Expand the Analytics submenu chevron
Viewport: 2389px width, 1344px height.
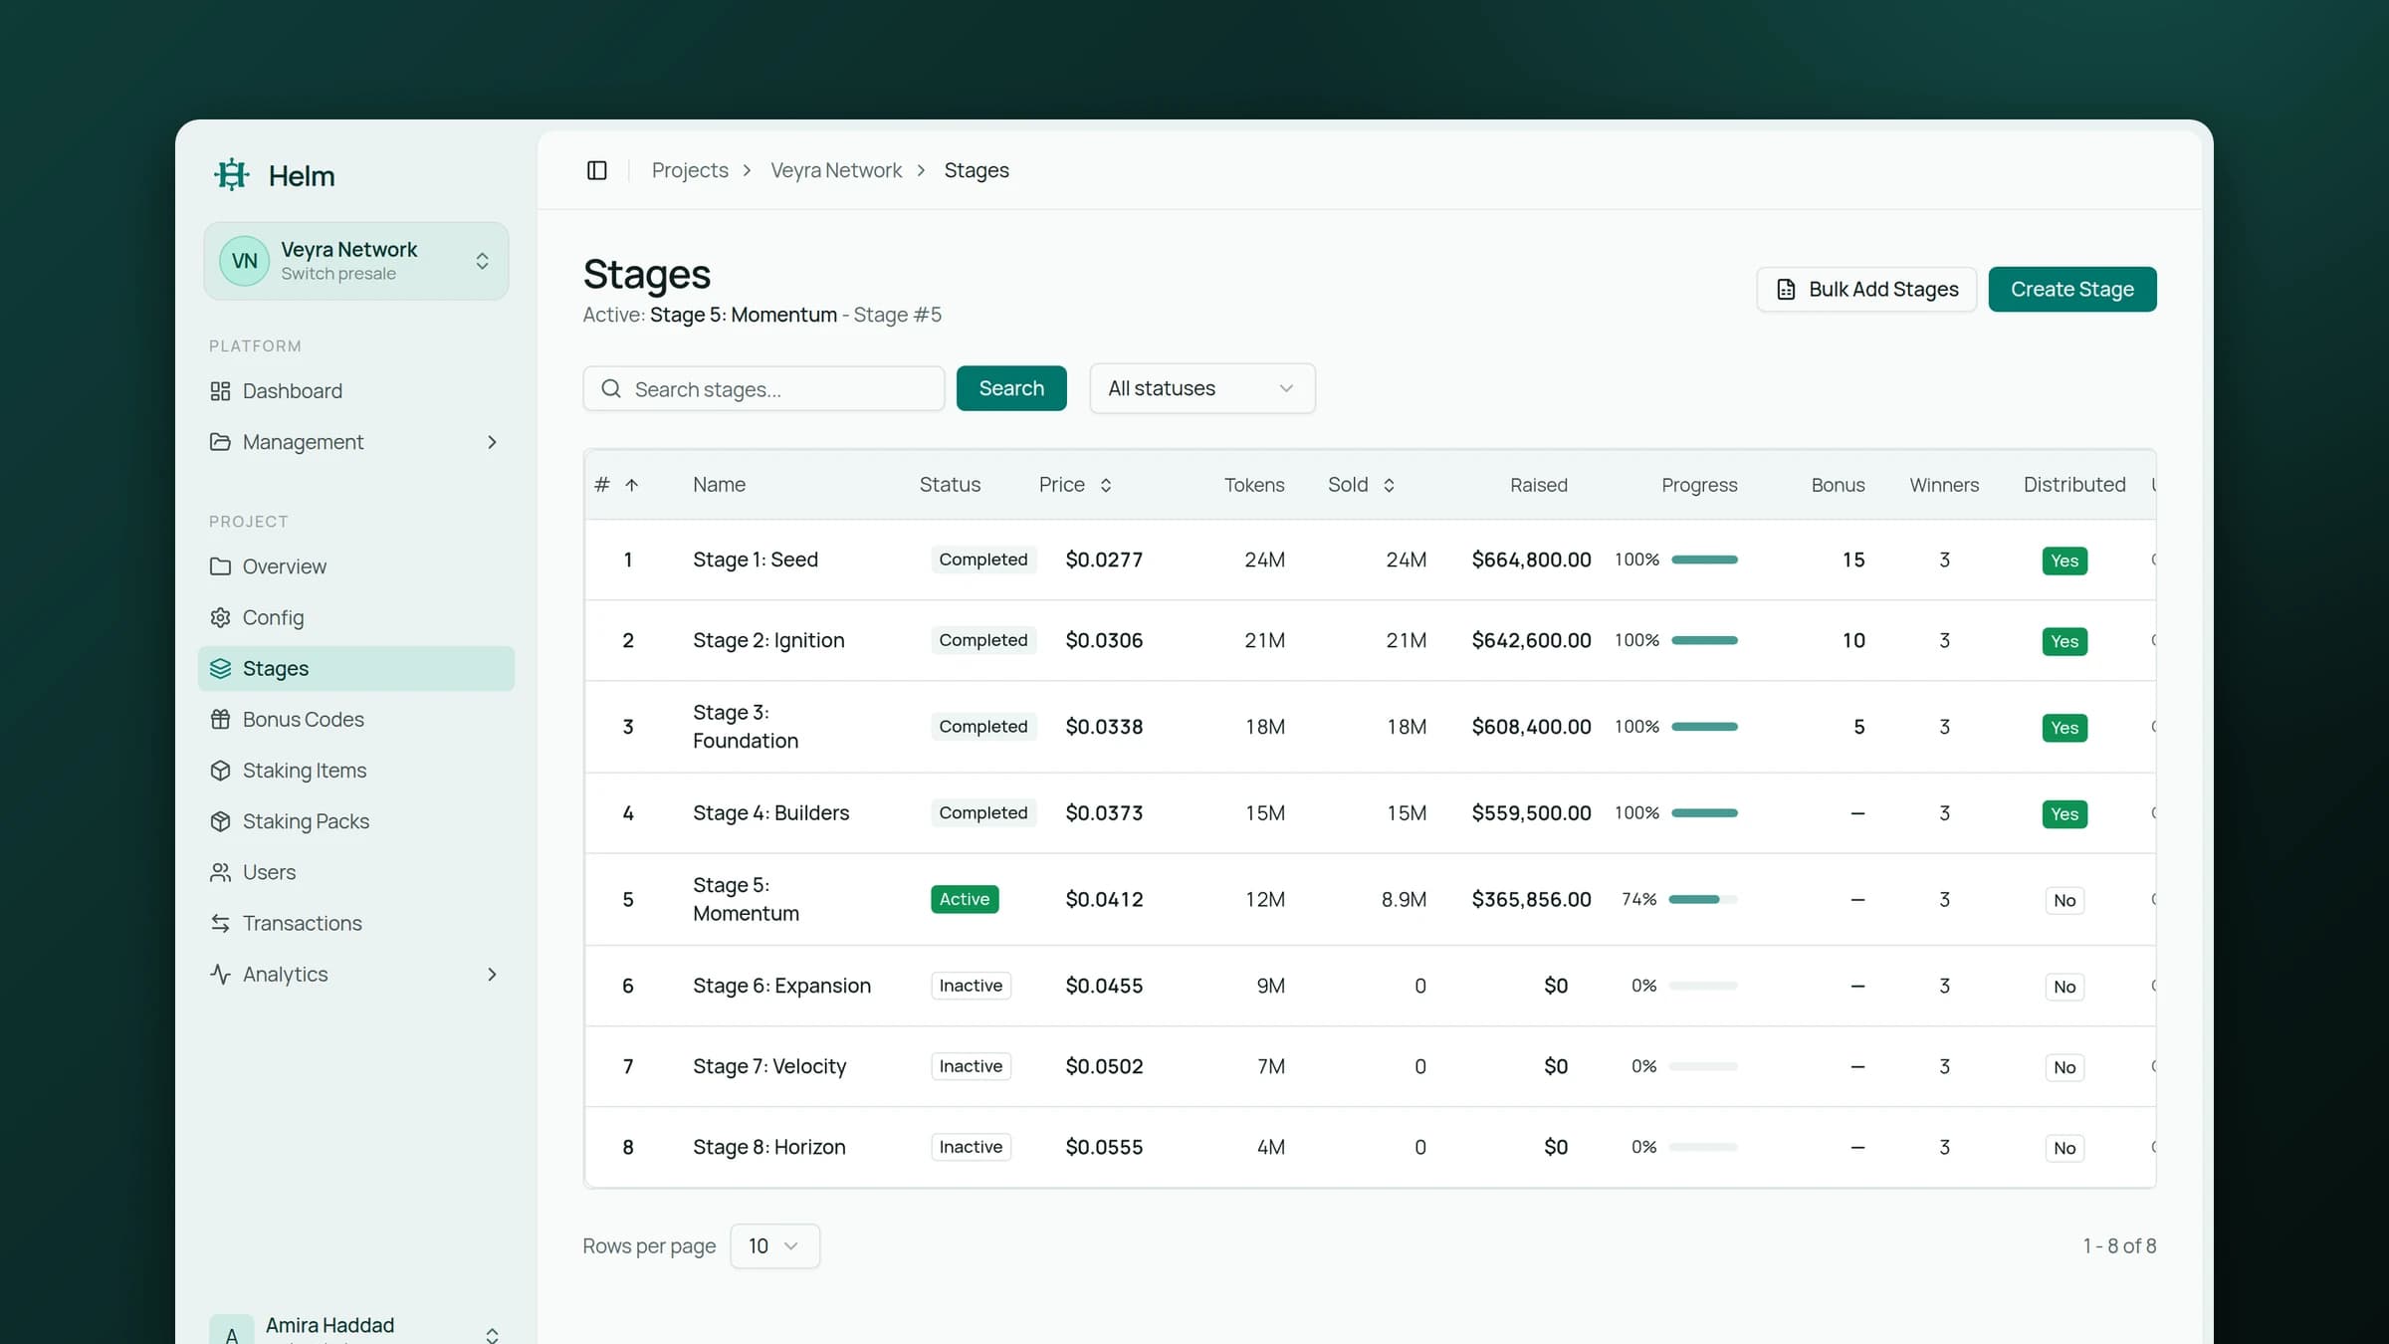click(x=492, y=974)
